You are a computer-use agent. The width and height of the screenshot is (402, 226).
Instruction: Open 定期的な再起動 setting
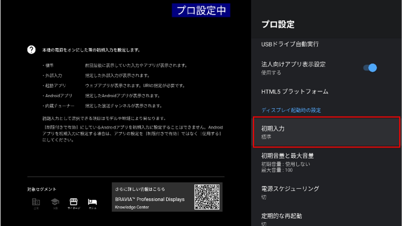click(x=281, y=216)
